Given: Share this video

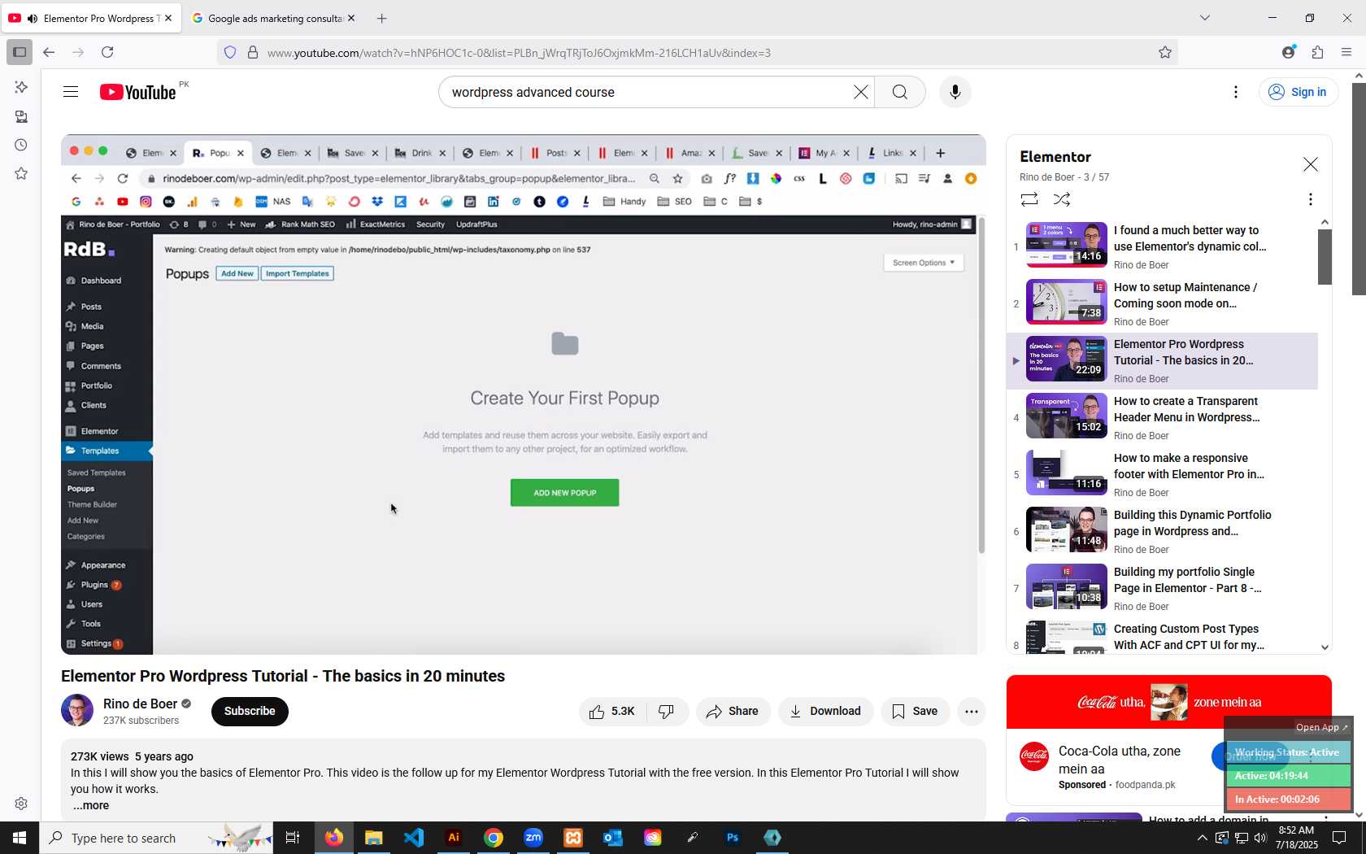Looking at the screenshot, I should [x=733, y=712].
